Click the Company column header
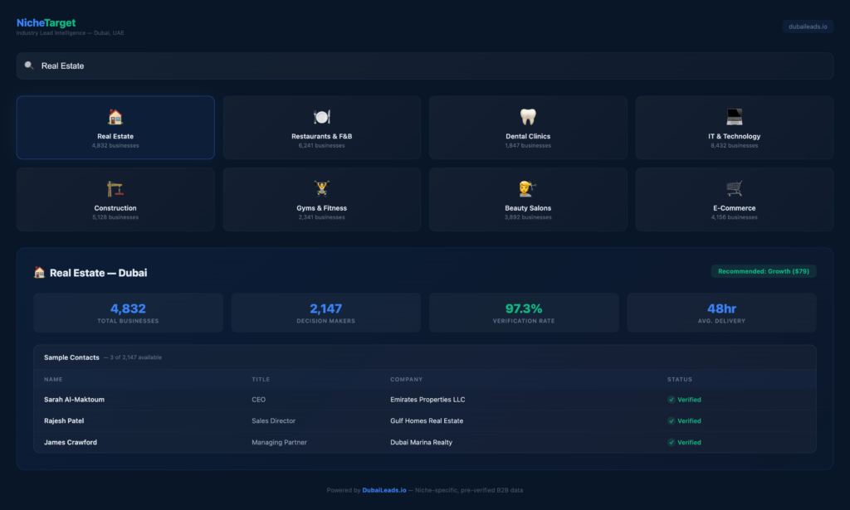850x510 pixels. tap(407, 380)
